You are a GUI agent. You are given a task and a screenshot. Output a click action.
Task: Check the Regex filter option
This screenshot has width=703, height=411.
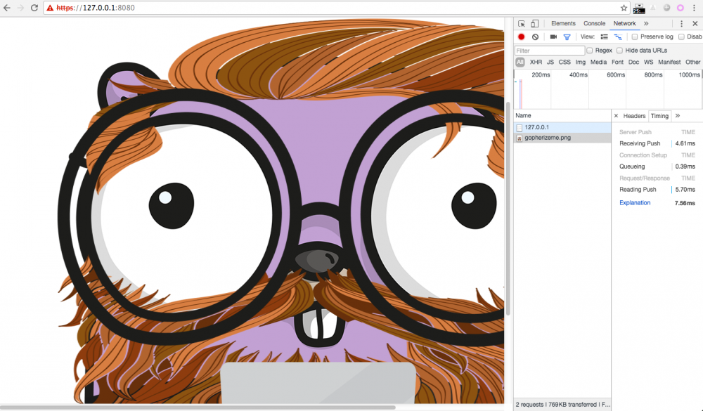tap(590, 51)
